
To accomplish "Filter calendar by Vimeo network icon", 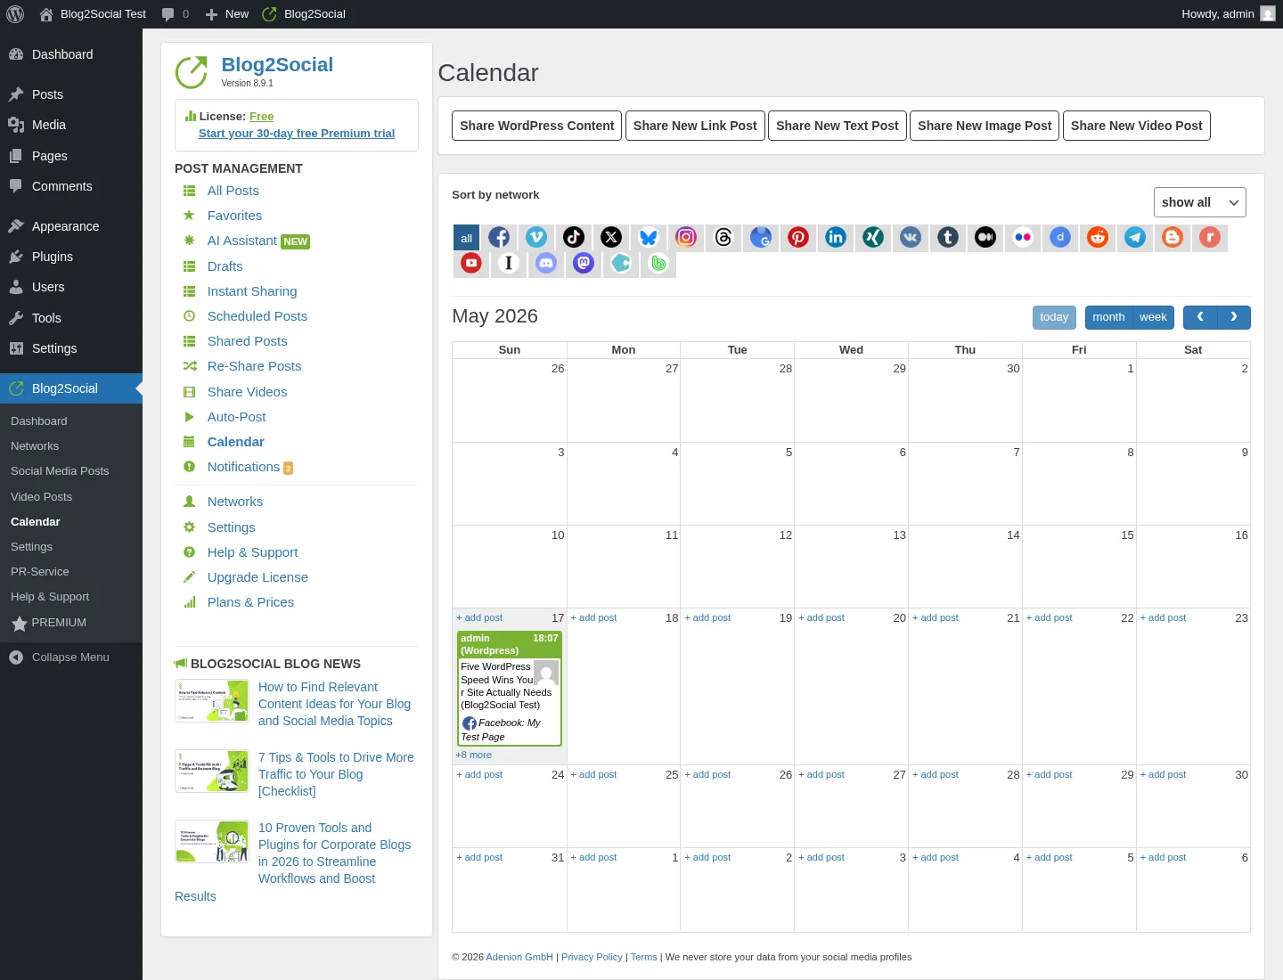I will tap(536, 237).
